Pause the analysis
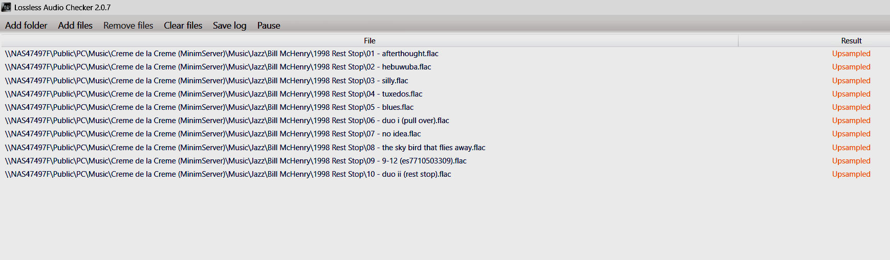 pyautogui.click(x=269, y=26)
